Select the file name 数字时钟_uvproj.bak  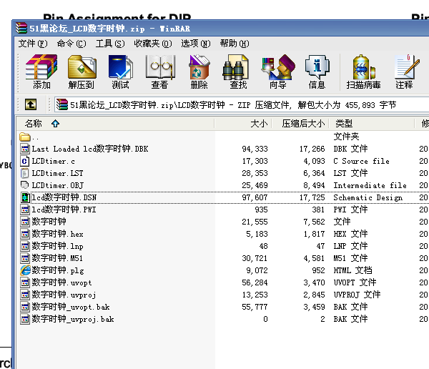[73, 319]
